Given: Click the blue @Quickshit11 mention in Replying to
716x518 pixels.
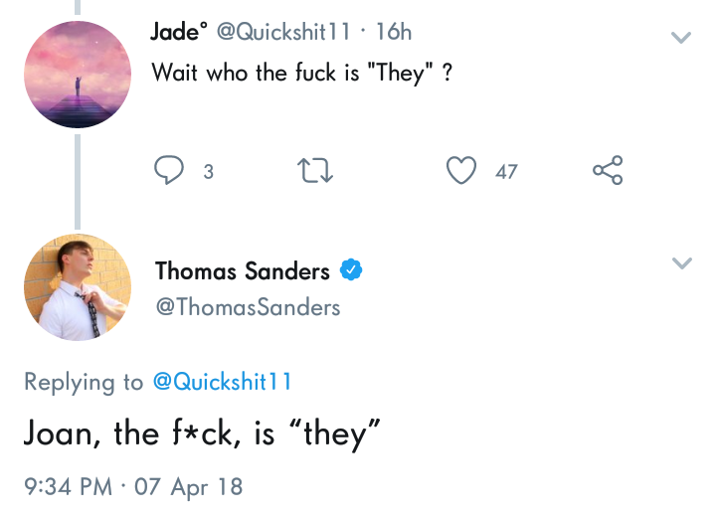Looking at the screenshot, I should tap(222, 382).
